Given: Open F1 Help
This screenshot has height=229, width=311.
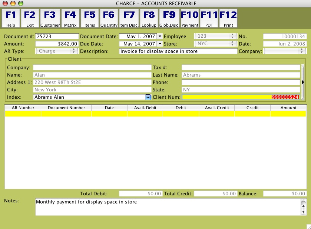Looking at the screenshot, I should pyautogui.click(x=10, y=18).
